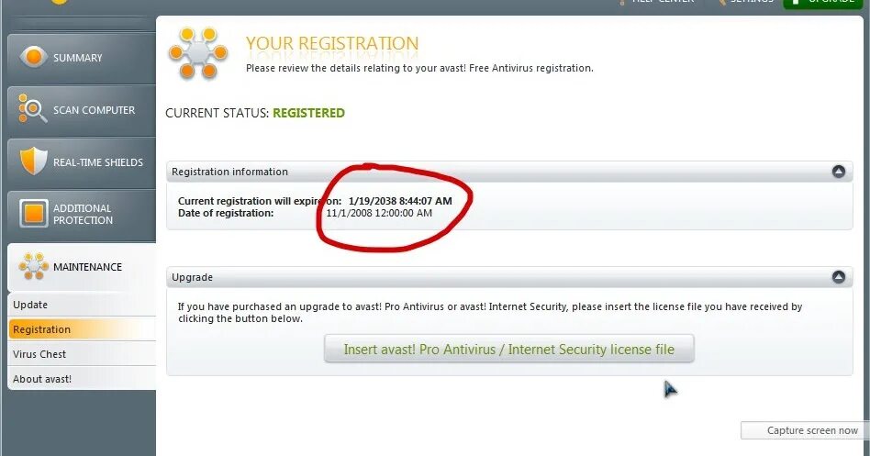This screenshot has height=456, width=870.
Task: Open the About avast! page
Action: click(42, 379)
